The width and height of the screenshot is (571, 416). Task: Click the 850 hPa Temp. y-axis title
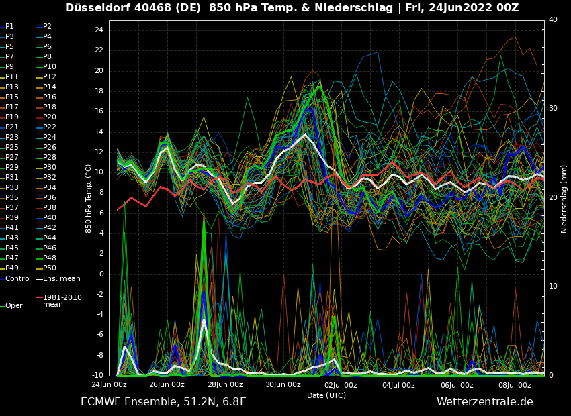coord(89,198)
